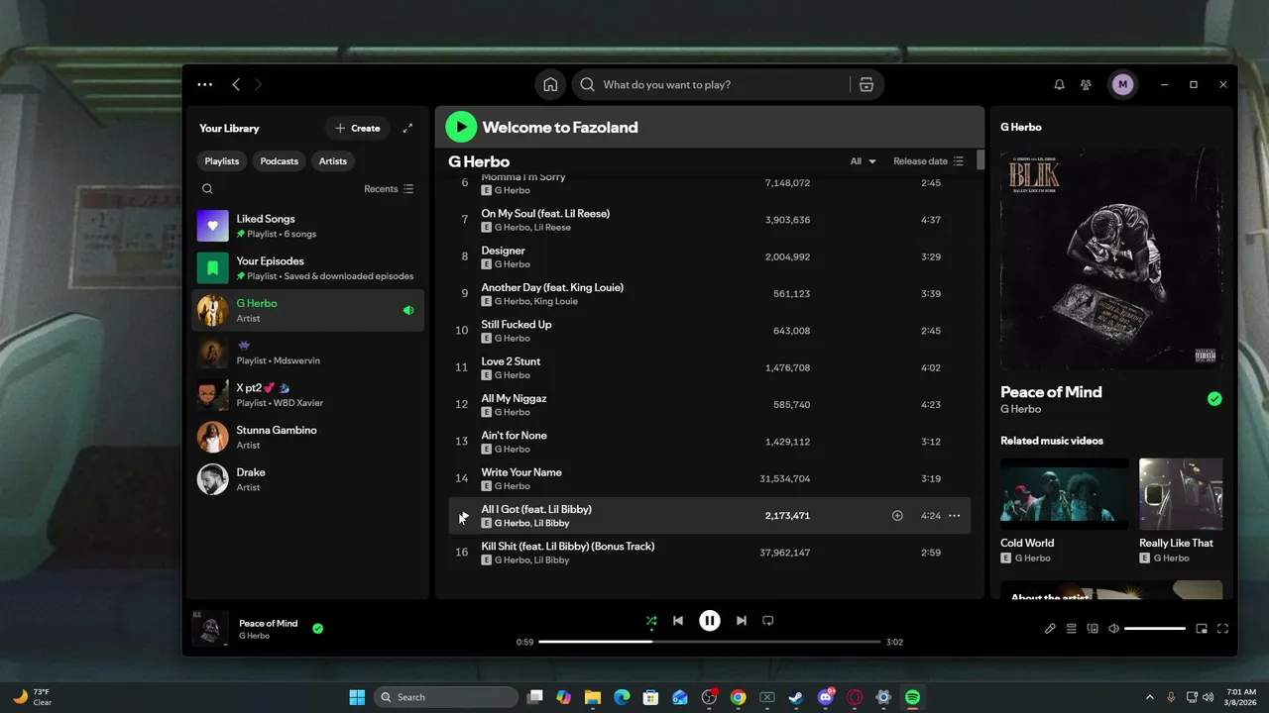Open the Welcome to Fazoland title
This screenshot has height=713, width=1269.
click(x=560, y=127)
